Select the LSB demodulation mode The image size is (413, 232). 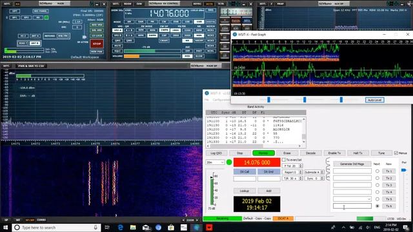(x=187, y=21)
